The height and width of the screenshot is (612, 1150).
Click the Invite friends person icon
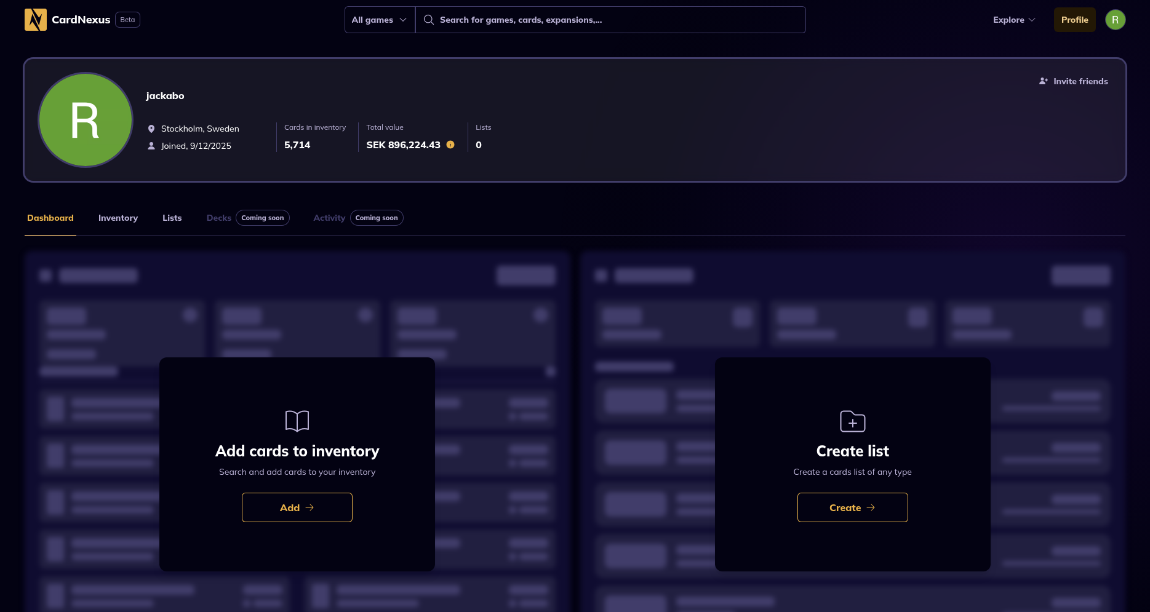pos(1044,81)
